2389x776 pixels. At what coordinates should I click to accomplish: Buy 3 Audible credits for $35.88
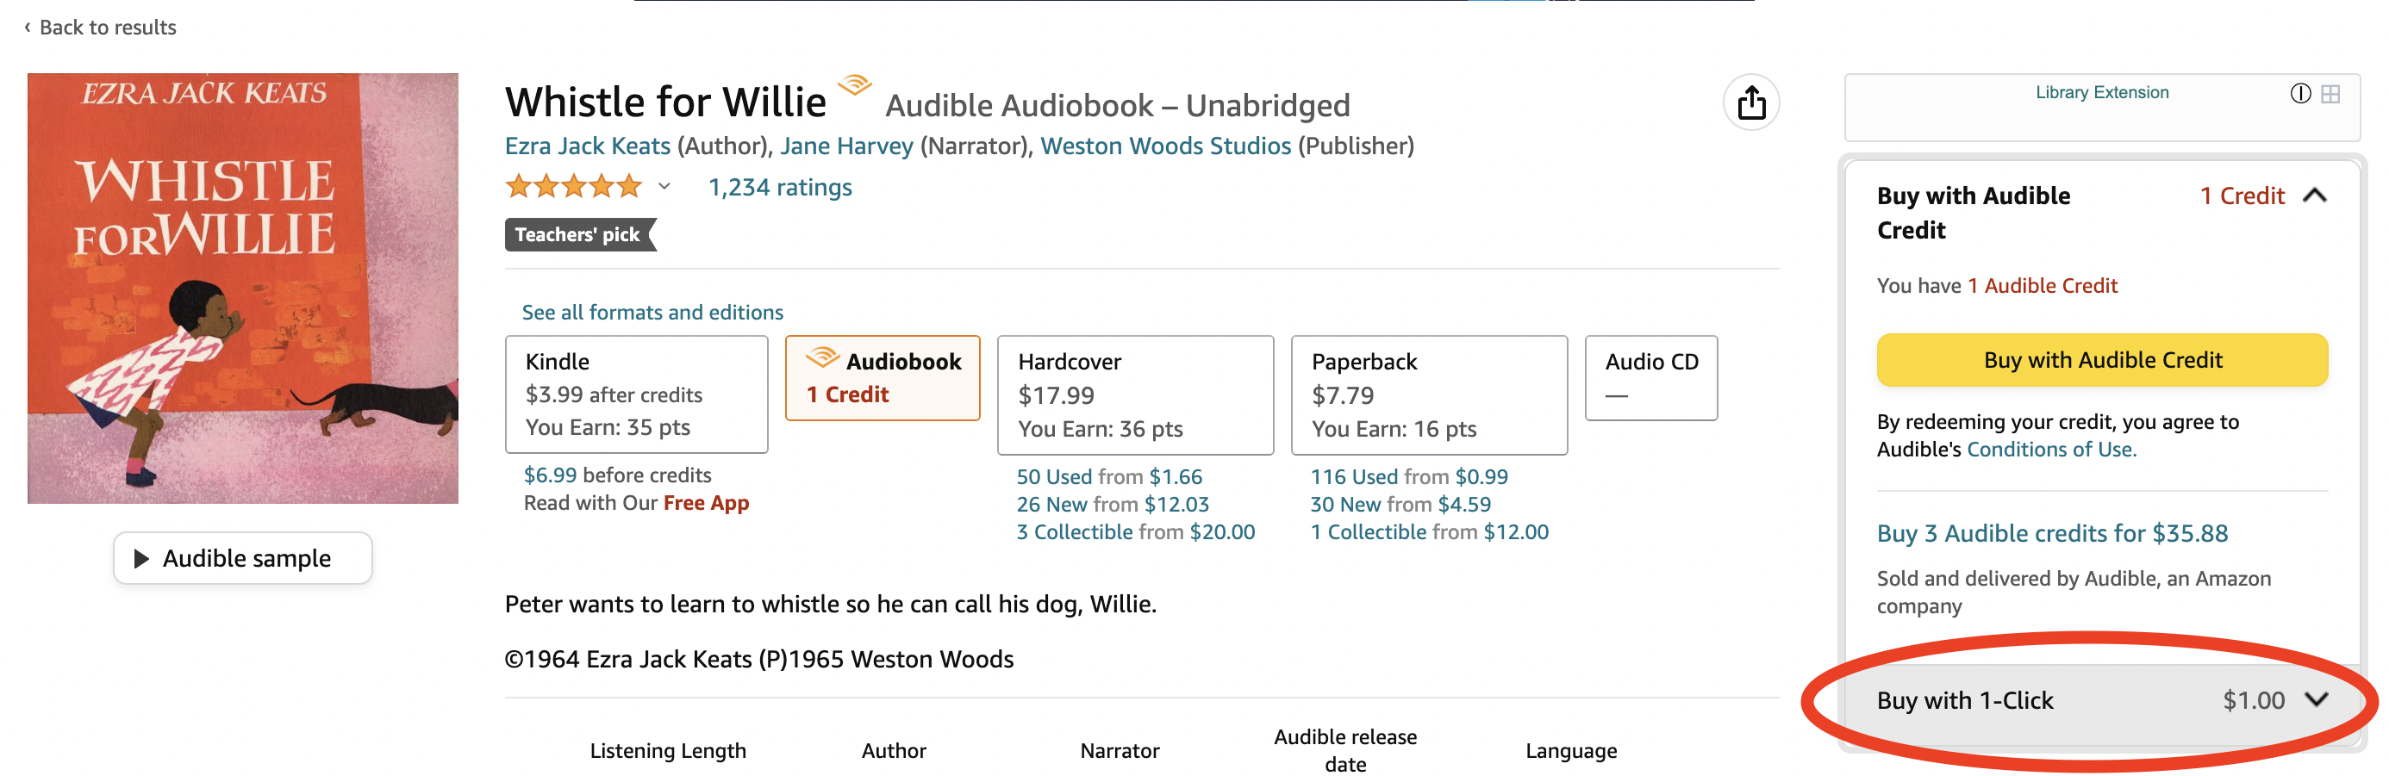click(2051, 533)
